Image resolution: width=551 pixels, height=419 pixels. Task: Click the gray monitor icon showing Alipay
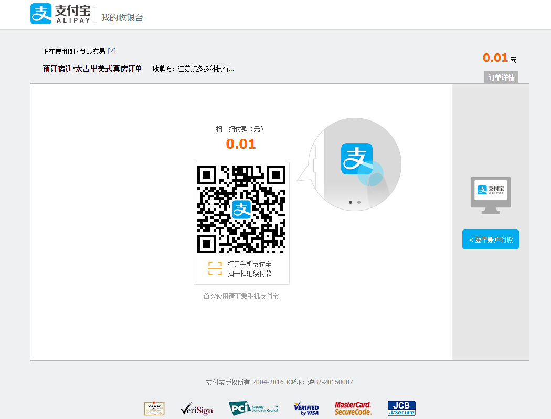[x=491, y=195]
